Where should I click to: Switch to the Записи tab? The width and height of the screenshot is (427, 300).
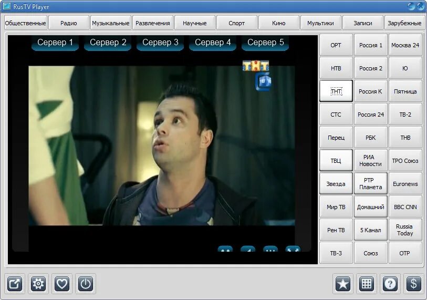pos(363,23)
